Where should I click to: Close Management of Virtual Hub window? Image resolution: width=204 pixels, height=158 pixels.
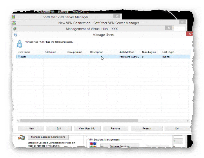click(169, 28)
